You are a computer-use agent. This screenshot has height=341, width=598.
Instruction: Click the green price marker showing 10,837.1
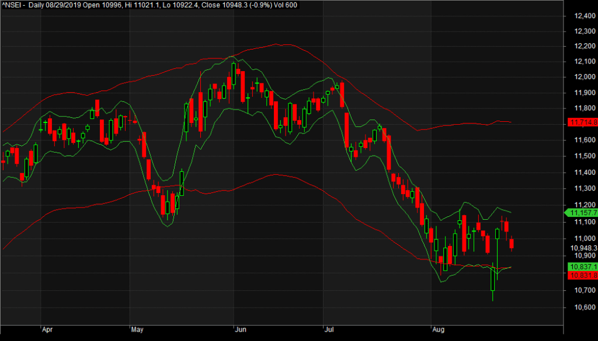(583, 267)
